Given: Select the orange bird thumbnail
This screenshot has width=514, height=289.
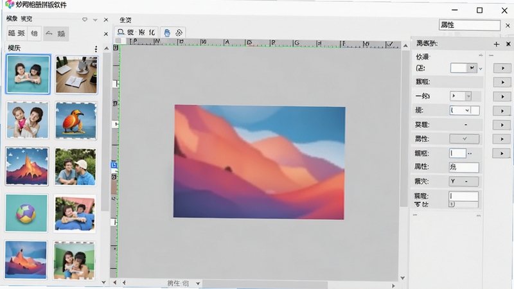Looking at the screenshot, I should (76, 121).
